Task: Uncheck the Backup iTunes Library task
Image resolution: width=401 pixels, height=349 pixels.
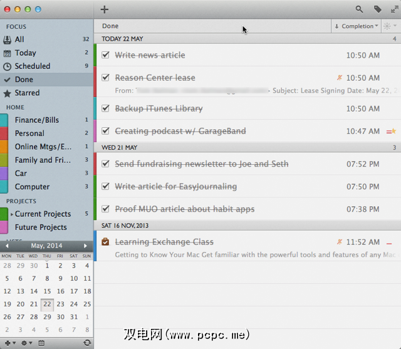Action: [105, 108]
